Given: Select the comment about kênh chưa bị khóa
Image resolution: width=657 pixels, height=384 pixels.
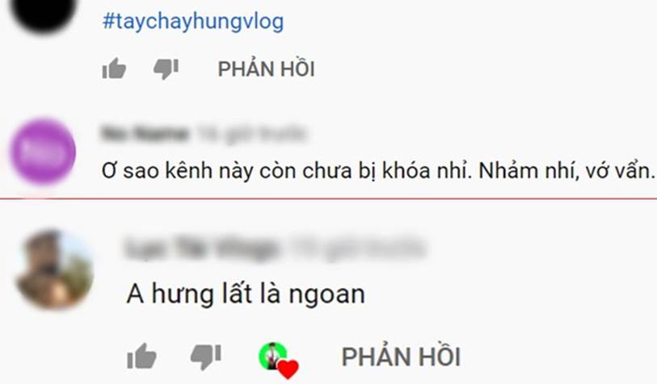Looking at the screenshot, I should (377, 171).
